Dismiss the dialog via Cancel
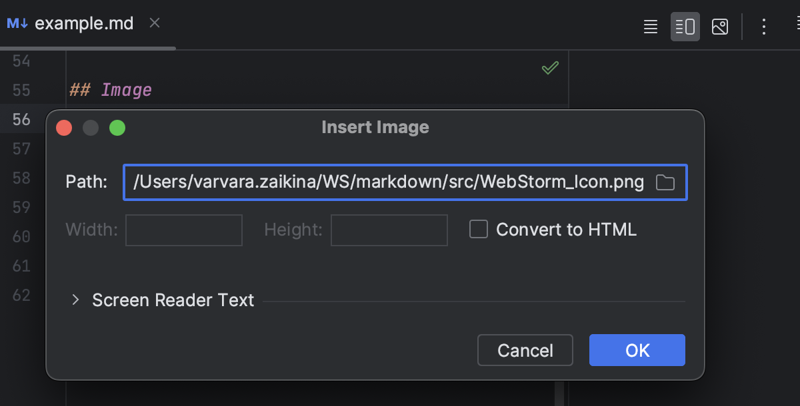800x406 pixels. tap(525, 349)
